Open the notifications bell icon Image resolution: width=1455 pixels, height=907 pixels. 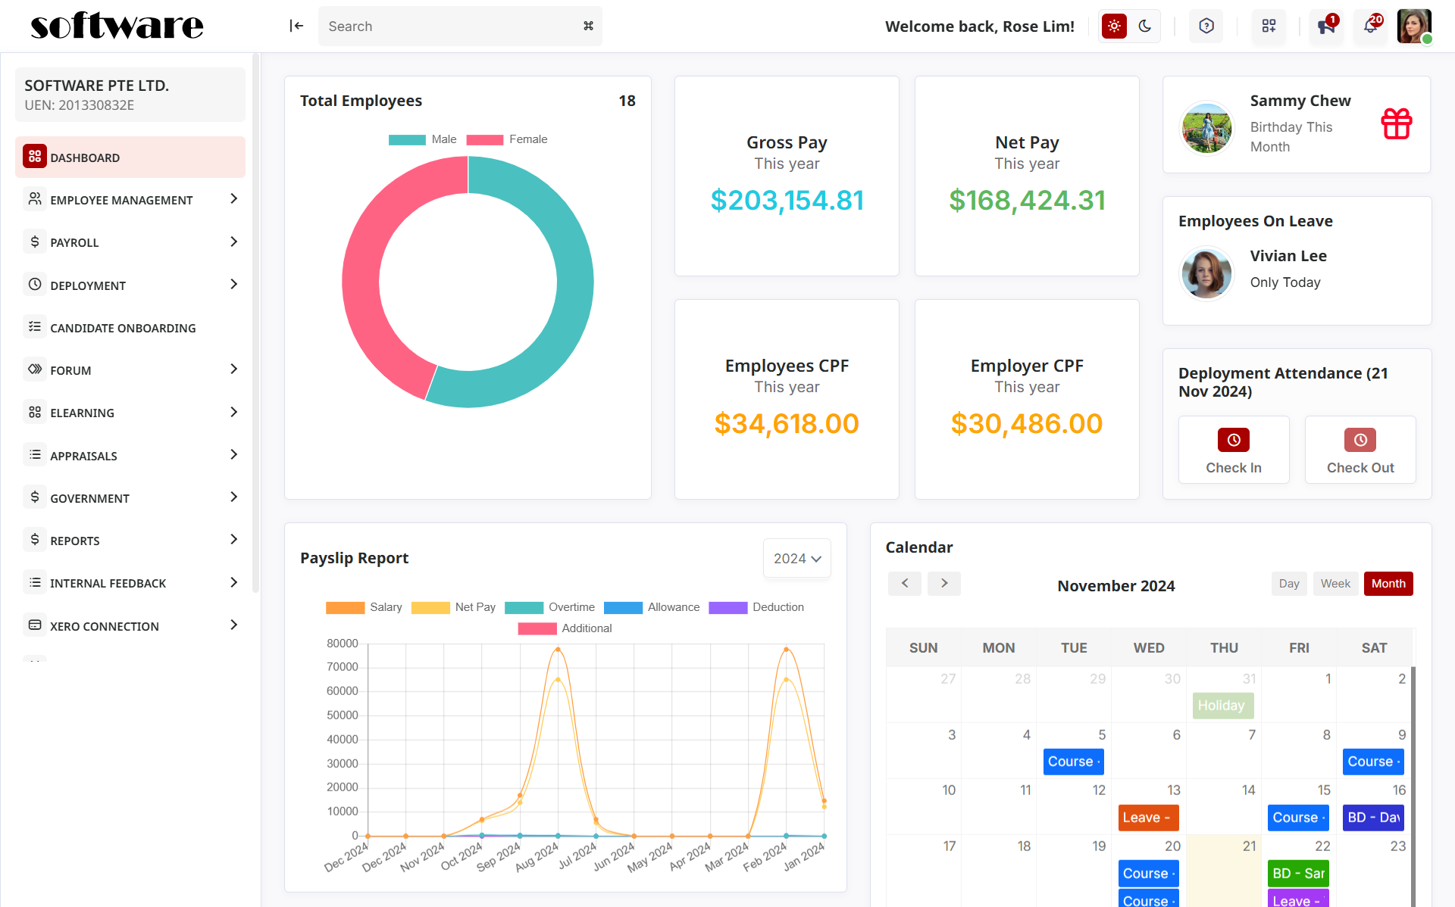[x=1370, y=26]
